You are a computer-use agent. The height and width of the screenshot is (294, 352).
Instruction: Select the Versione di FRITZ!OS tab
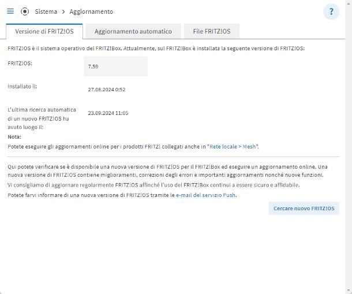pyautogui.click(x=44, y=31)
